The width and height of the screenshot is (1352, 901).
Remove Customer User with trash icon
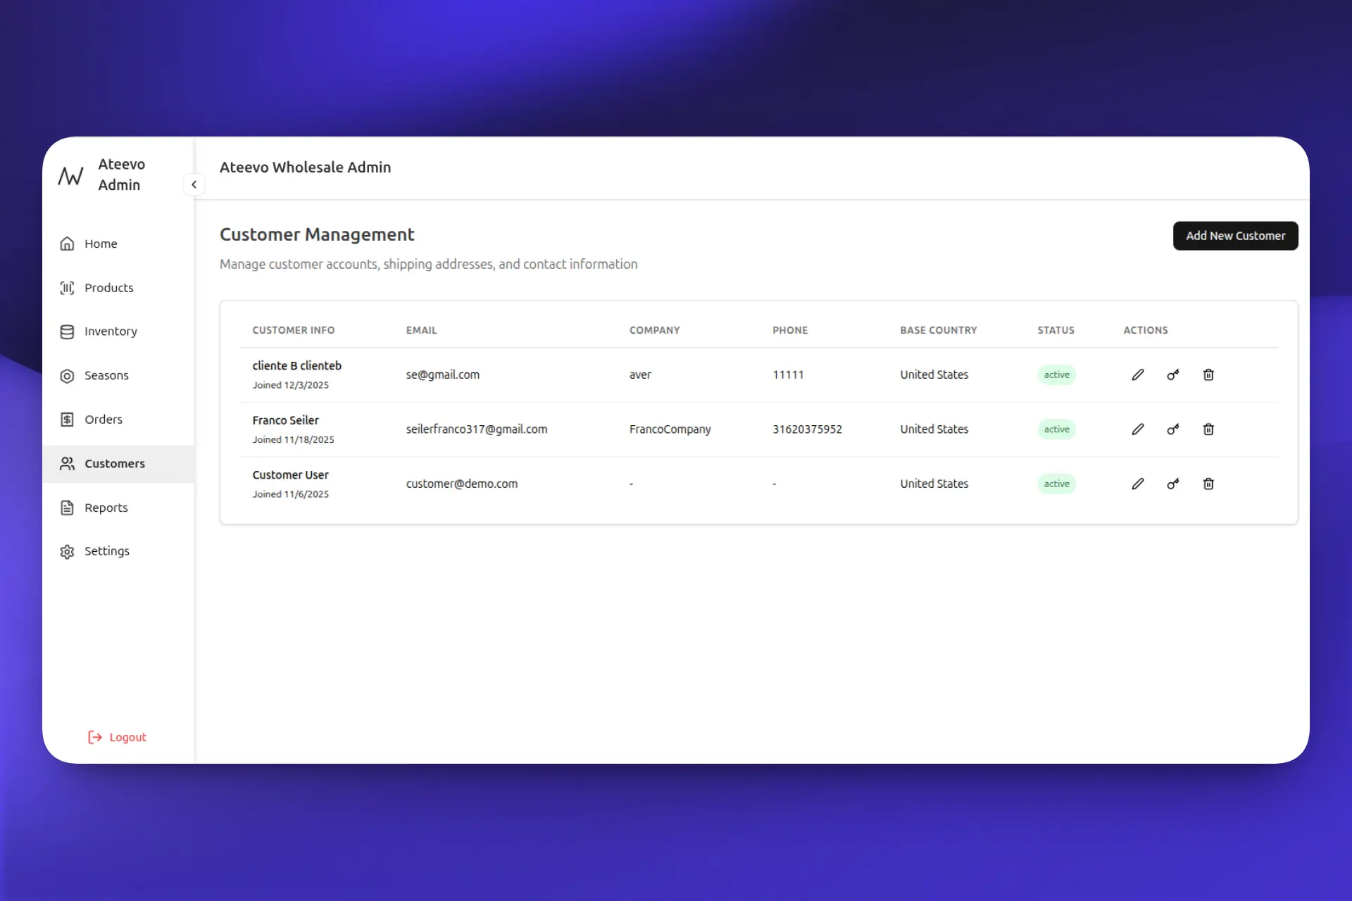pyautogui.click(x=1208, y=484)
